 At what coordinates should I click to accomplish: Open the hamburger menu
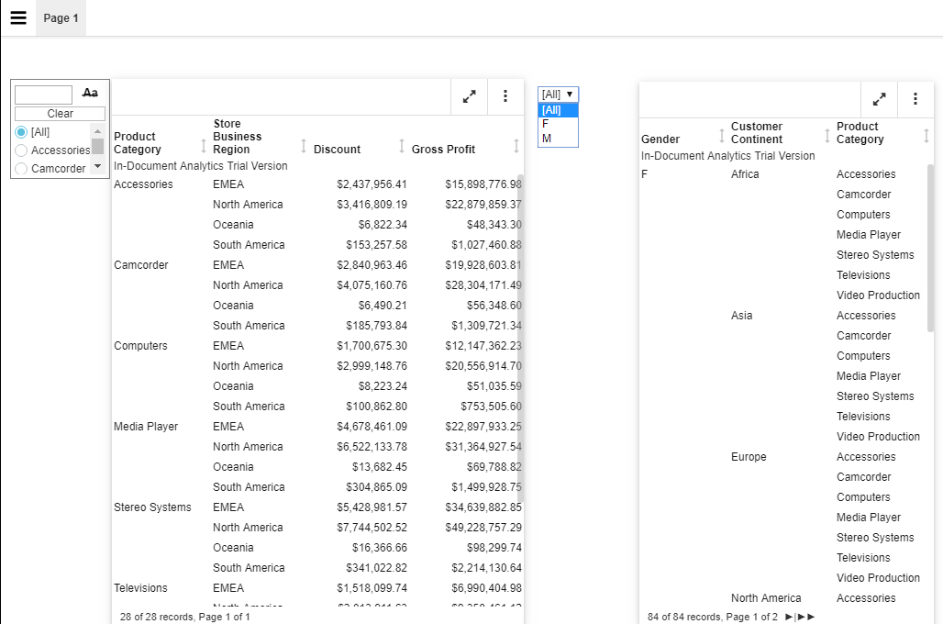[x=18, y=18]
